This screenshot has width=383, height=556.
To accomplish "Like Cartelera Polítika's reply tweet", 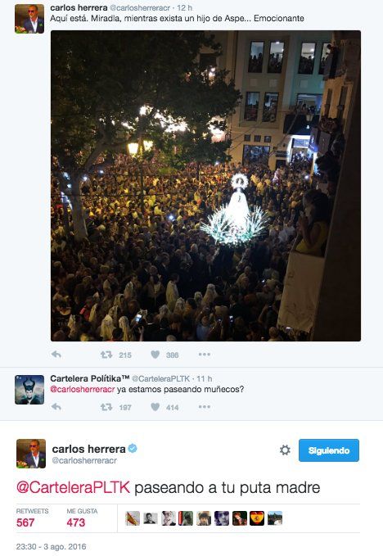I will pyautogui.click(x=155, y=407).
